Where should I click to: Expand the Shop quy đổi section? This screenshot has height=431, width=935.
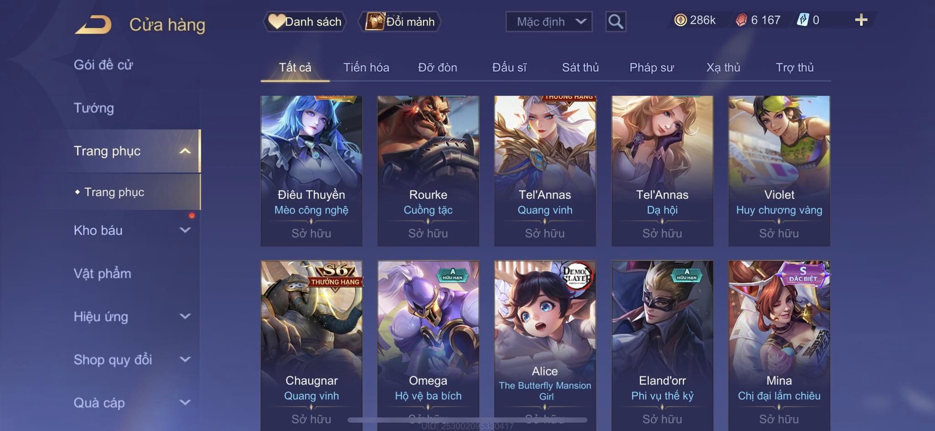coord(185,359)
